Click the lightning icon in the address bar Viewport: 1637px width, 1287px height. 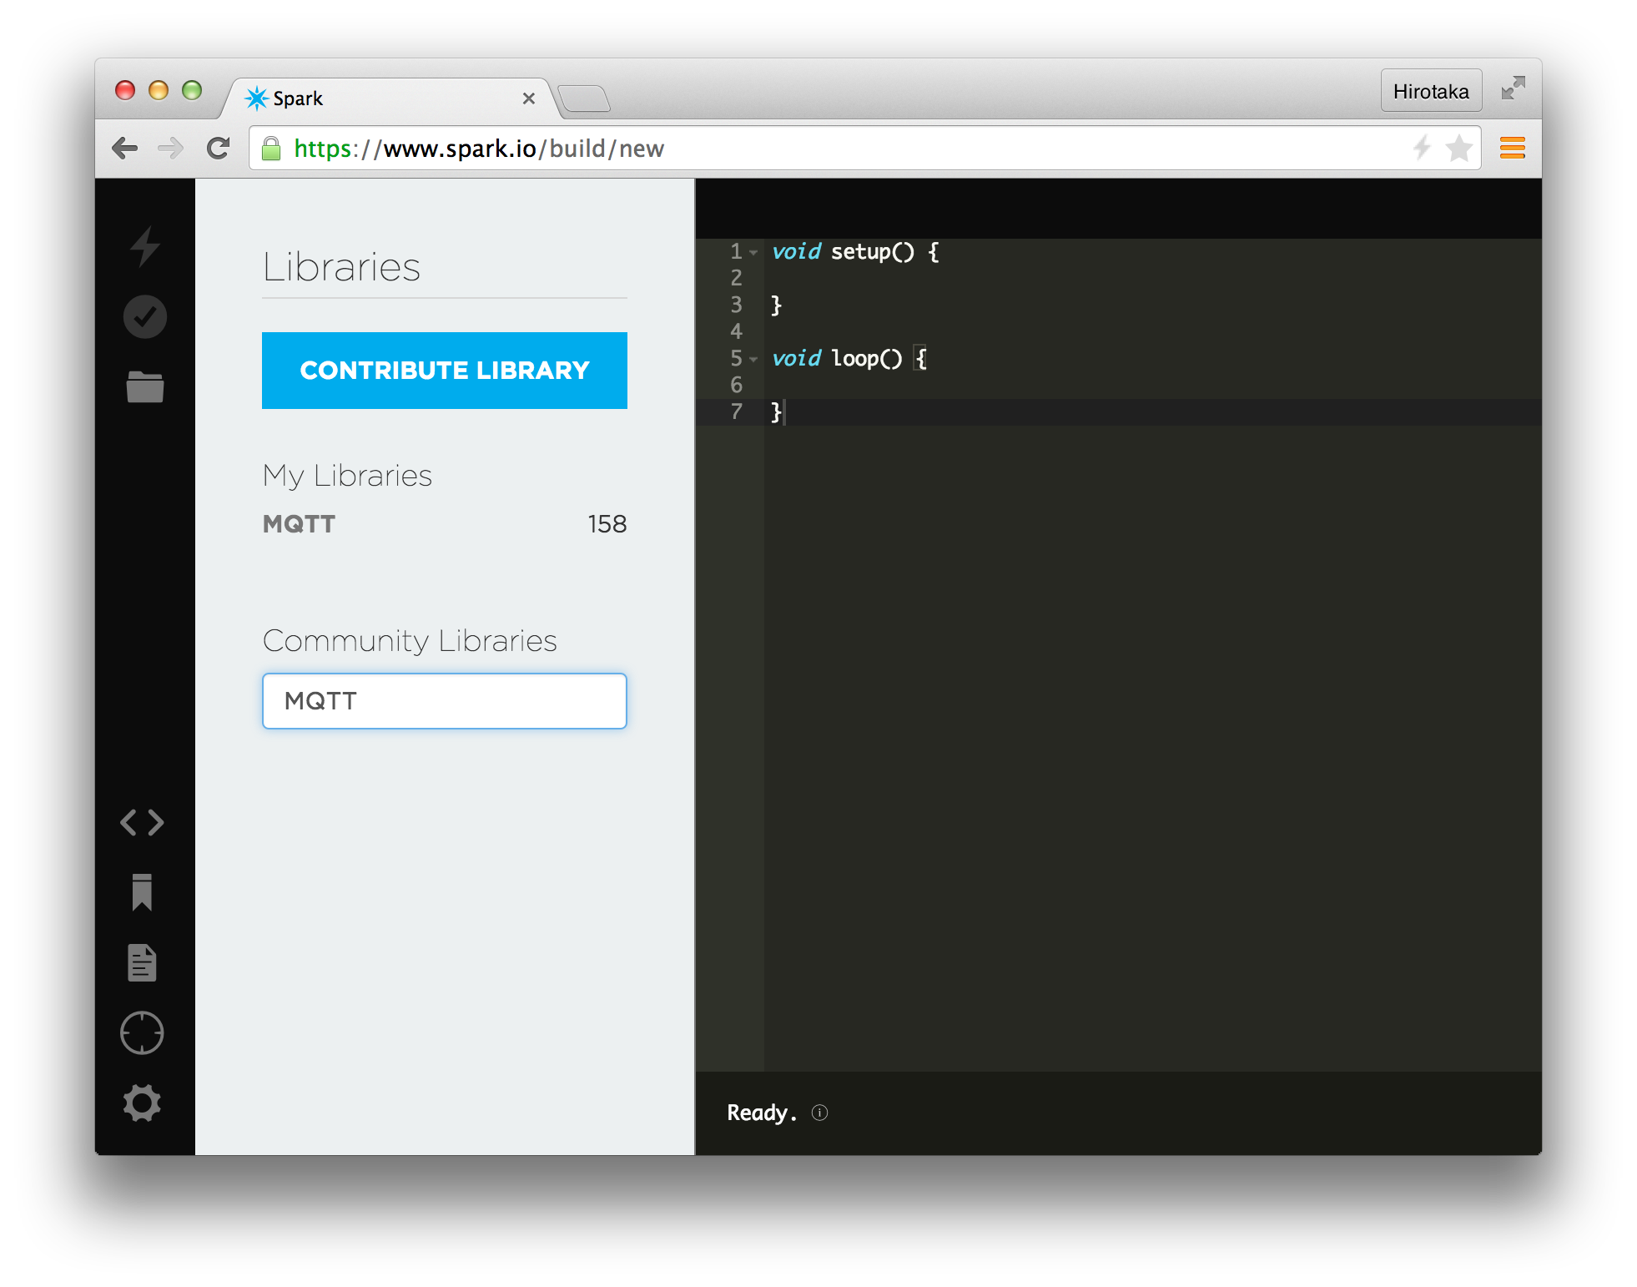click(x=1423, y=149)
